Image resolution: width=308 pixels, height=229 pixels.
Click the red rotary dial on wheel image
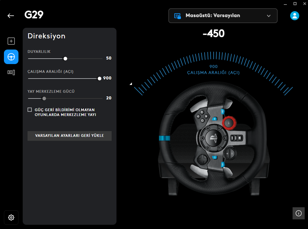[229, 123]
